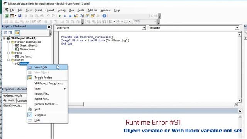
Task: Open the Debug menu
Action: point(61,10)
